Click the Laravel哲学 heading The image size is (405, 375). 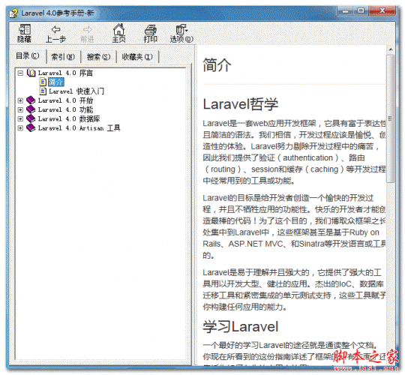pyautogui.click(x=241, y=104)
